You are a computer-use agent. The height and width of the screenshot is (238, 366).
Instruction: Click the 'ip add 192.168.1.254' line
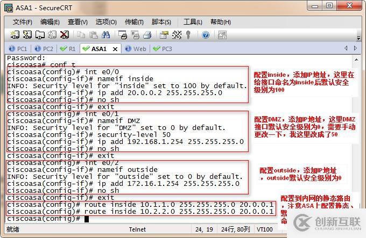tap(125, 142)
